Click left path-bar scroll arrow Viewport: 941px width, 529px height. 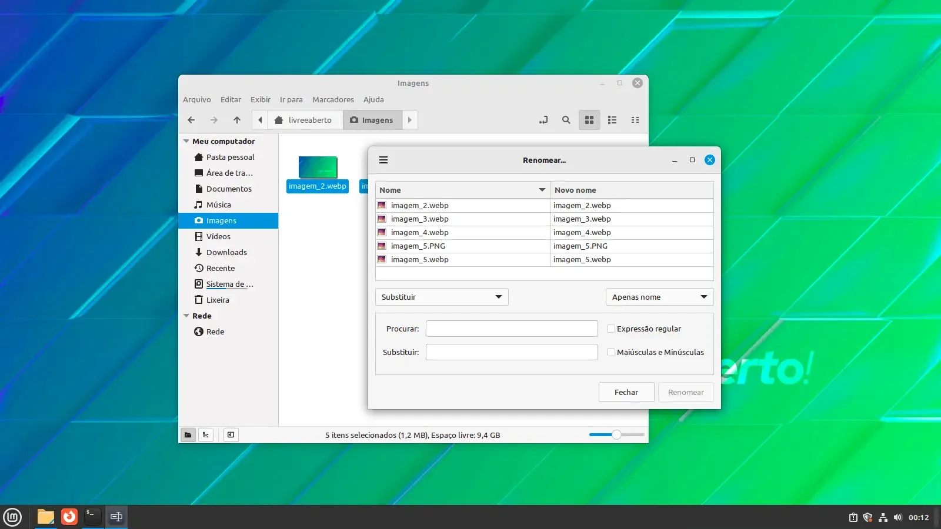(260, 120)
